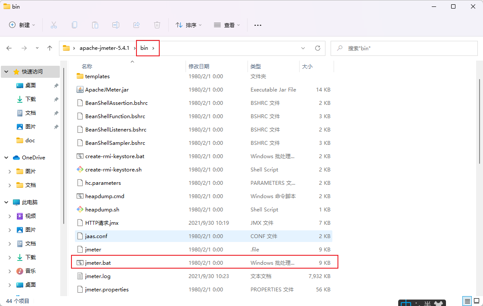
Task: Click in the 搜索"bin" search field
Action: 404,48
